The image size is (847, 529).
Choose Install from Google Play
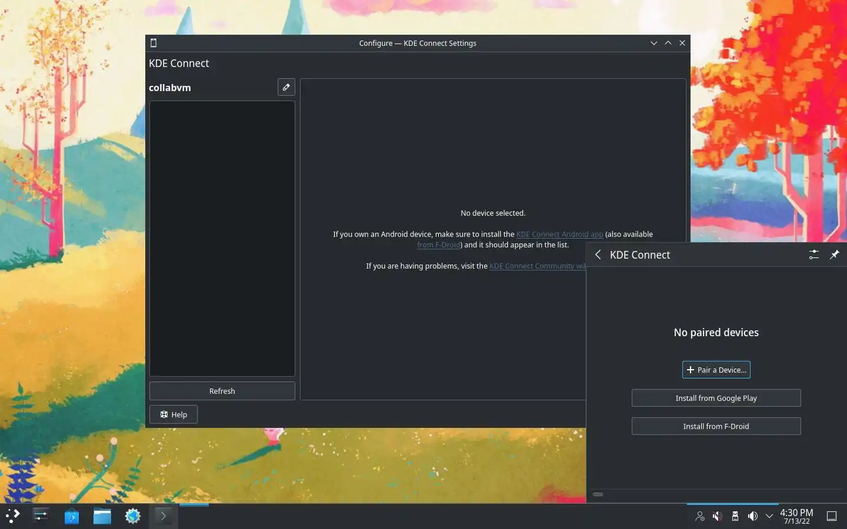pyautogui.click(x=716, y=398)
